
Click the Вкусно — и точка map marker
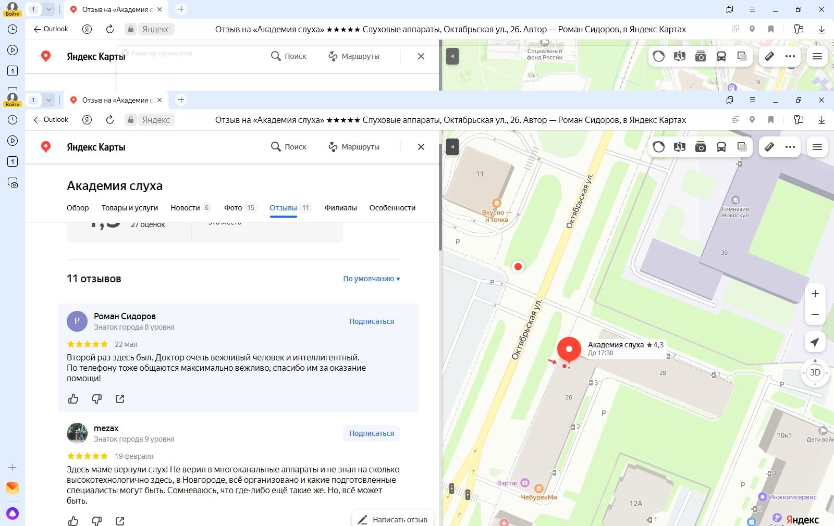pos(496,203)
